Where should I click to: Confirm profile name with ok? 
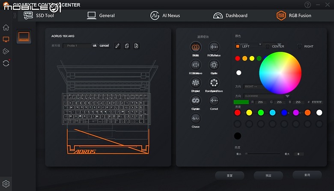pos(95,45)
